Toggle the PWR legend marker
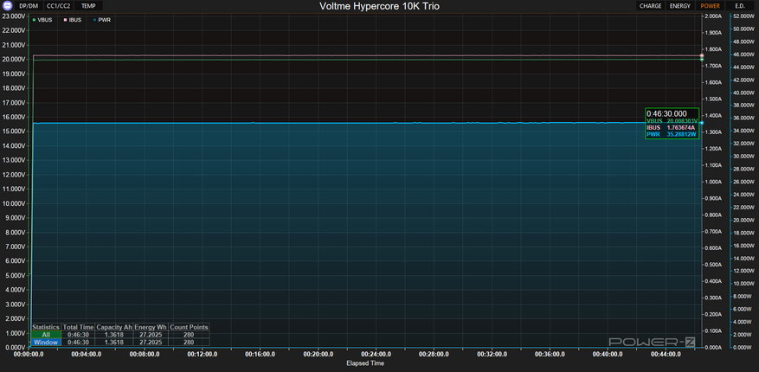 point(95,18)
